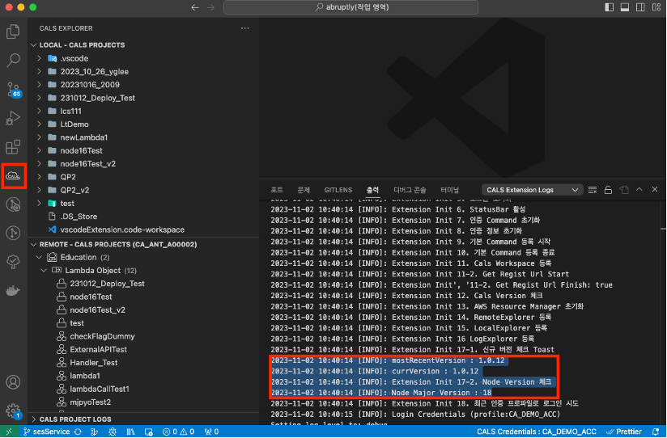Switch to the 문제 panel tab
Image resolution: width=667 pixels, height=438 pixels.
click(x=304, y=190)
